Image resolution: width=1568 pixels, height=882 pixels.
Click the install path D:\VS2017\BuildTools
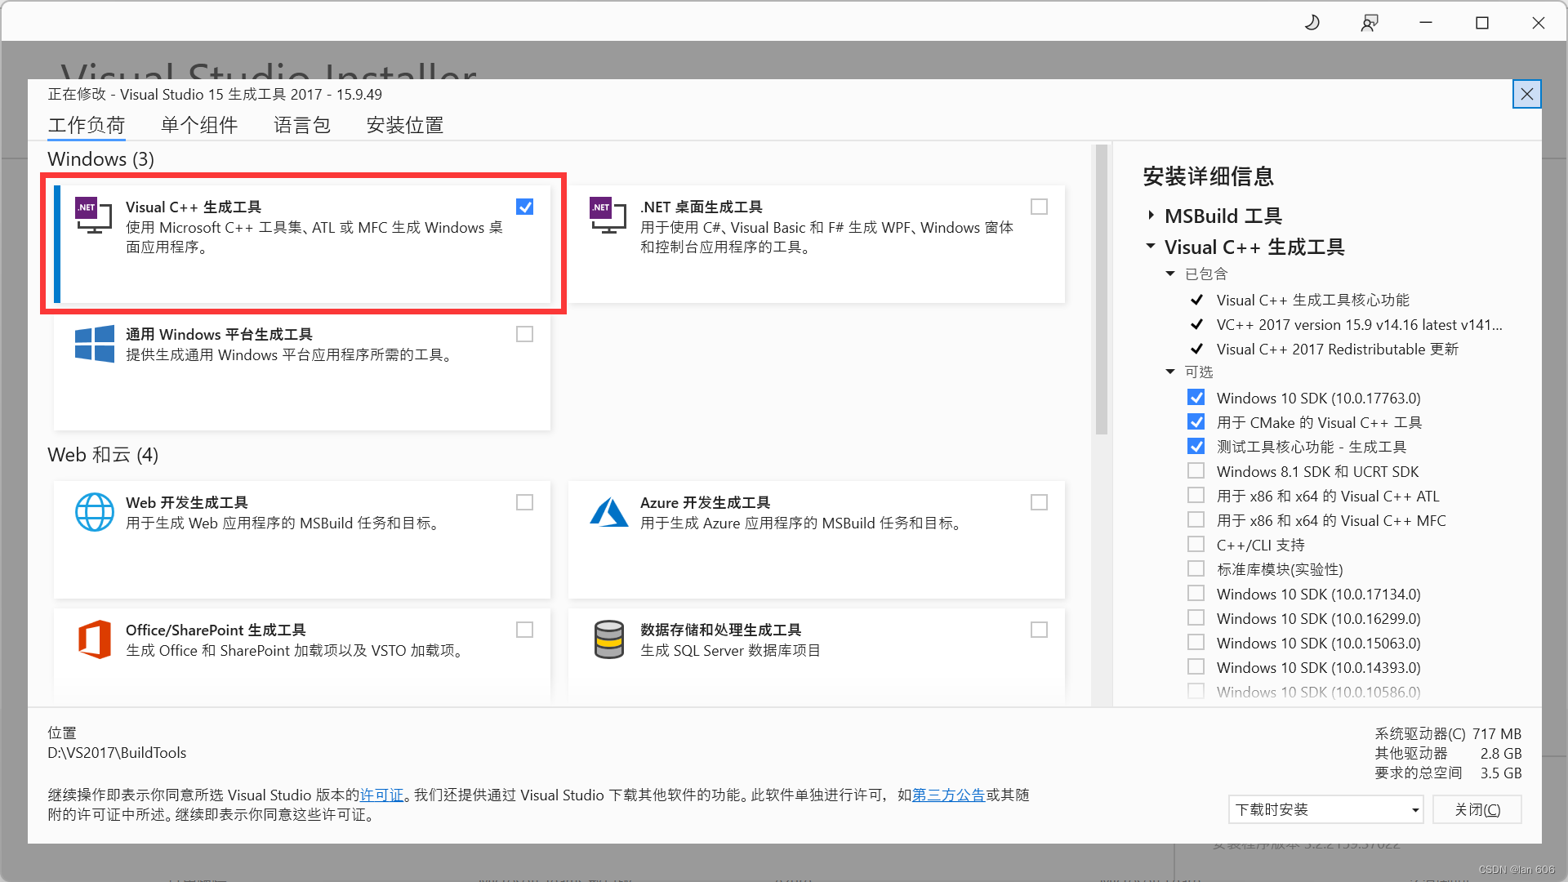[117, 752]
